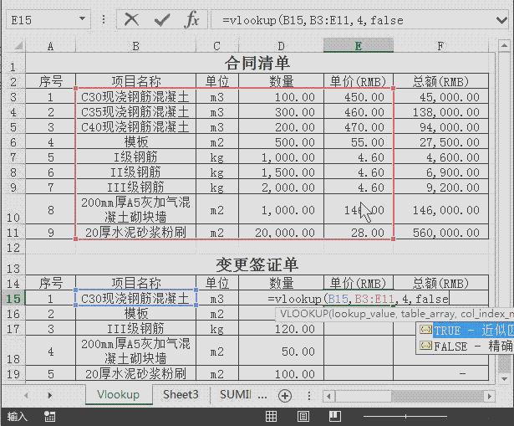This screenshot has width=514, height=426.
Task: Select total cell 560,000.00
Action: [x=441, y=232]
